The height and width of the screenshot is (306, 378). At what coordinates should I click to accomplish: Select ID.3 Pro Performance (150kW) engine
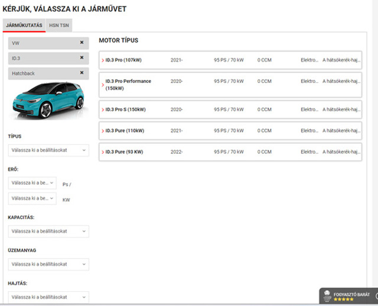230,85
